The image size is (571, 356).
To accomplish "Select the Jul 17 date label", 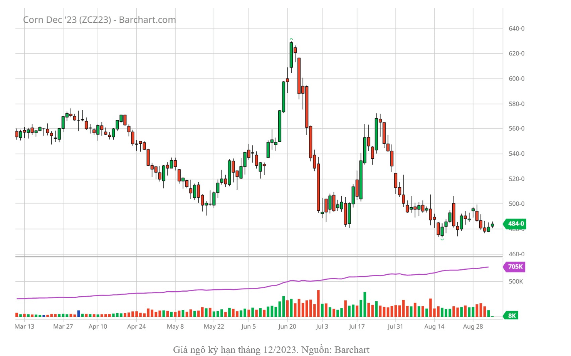I will tap(357, 326).
